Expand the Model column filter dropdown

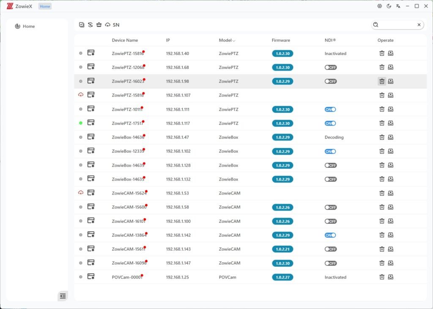tap(234, 41)
